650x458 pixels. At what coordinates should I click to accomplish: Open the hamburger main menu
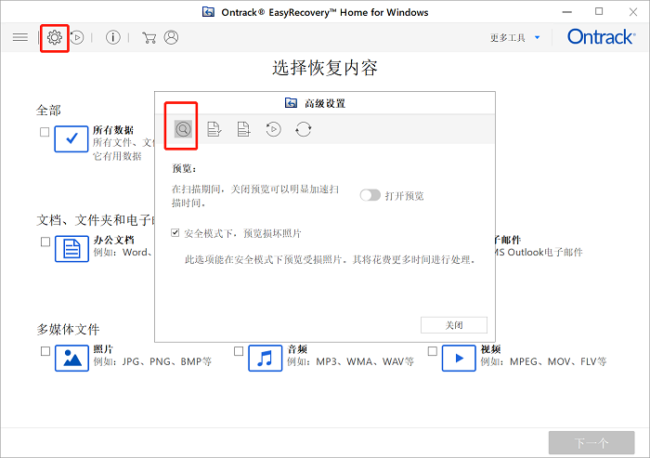(x=19, y=37)
